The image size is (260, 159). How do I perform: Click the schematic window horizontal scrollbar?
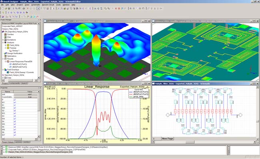pyautogui.click(x=204, y=142)
